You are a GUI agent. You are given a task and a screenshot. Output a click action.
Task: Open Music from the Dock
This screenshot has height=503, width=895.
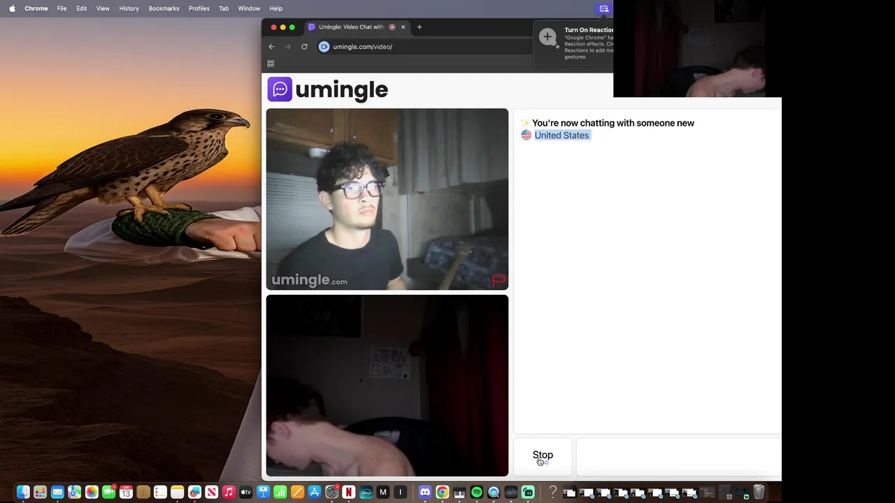tap(229, 492)
